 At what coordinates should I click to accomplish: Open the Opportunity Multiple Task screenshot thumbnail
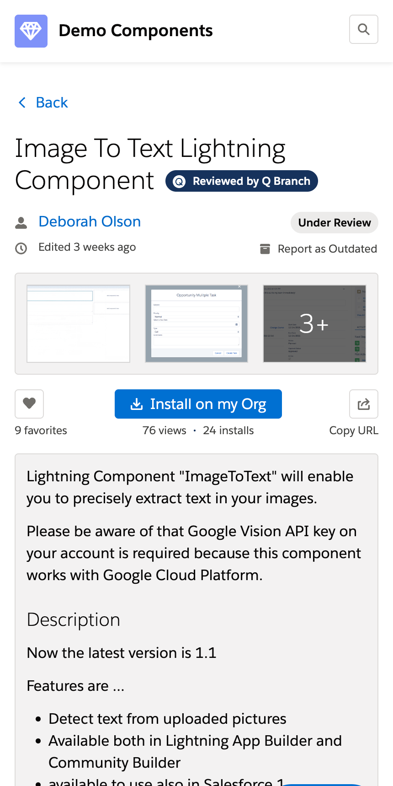[196, 324]
